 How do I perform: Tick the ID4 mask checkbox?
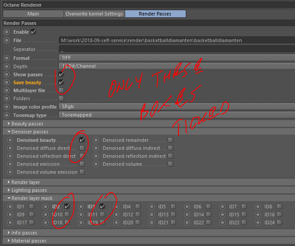click(138, 207)
